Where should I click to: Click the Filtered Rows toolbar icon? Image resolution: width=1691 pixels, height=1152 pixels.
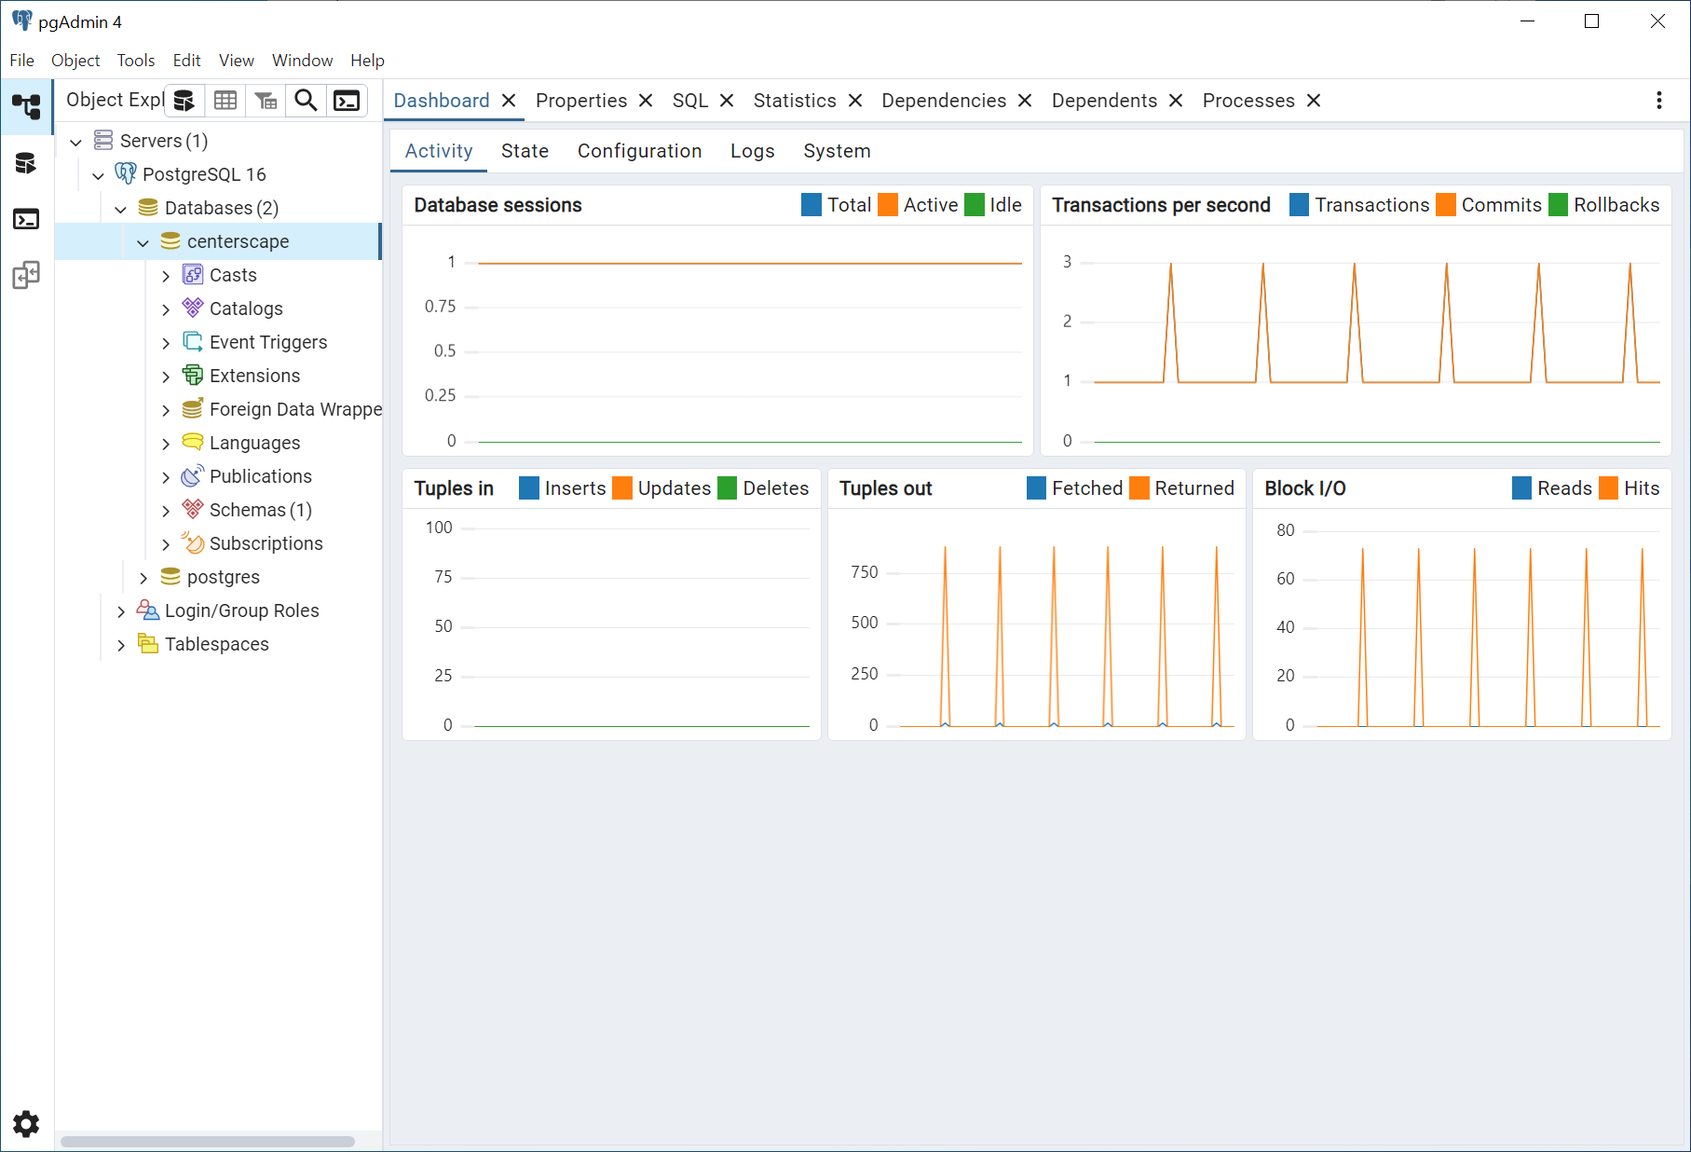(266, 101)
